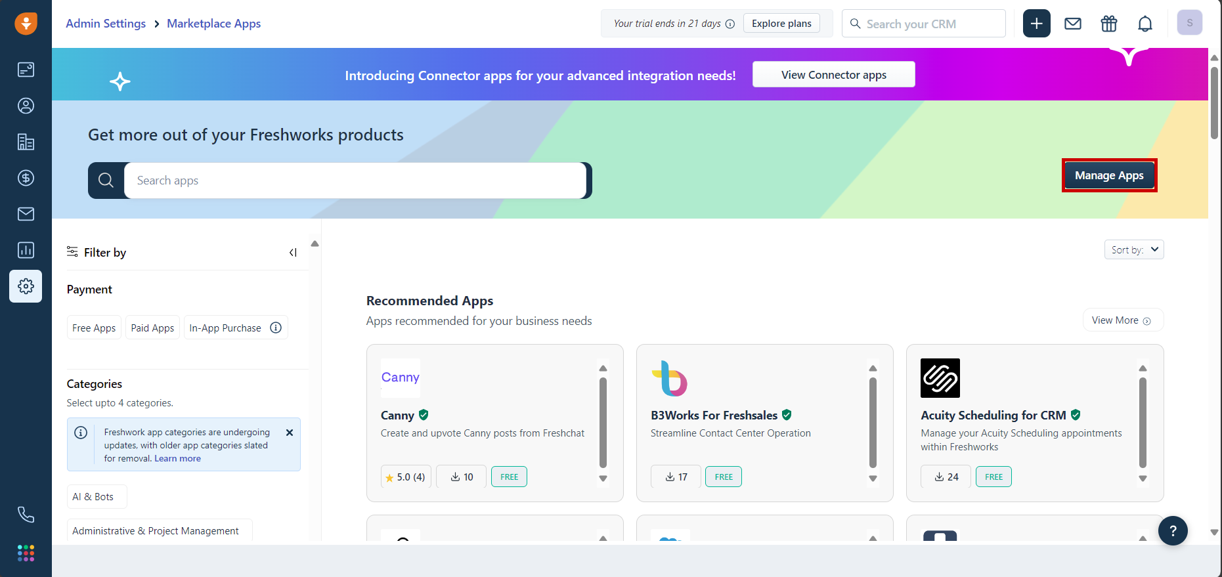Click View Connector apps button

click(834, 75)
